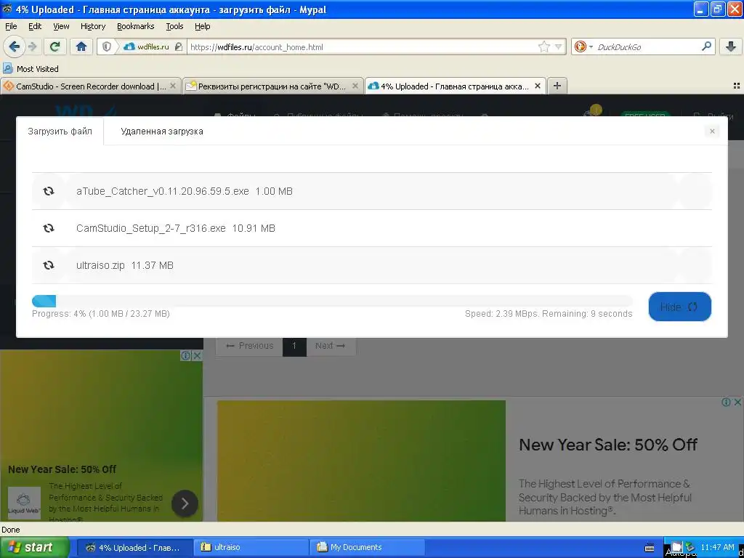Click the right banner ad info icon
This screenshot has width=744, height=558.
(726, 402)
